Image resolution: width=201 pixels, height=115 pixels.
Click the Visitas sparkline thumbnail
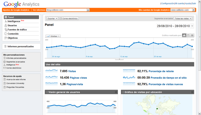tap(51, 71)
